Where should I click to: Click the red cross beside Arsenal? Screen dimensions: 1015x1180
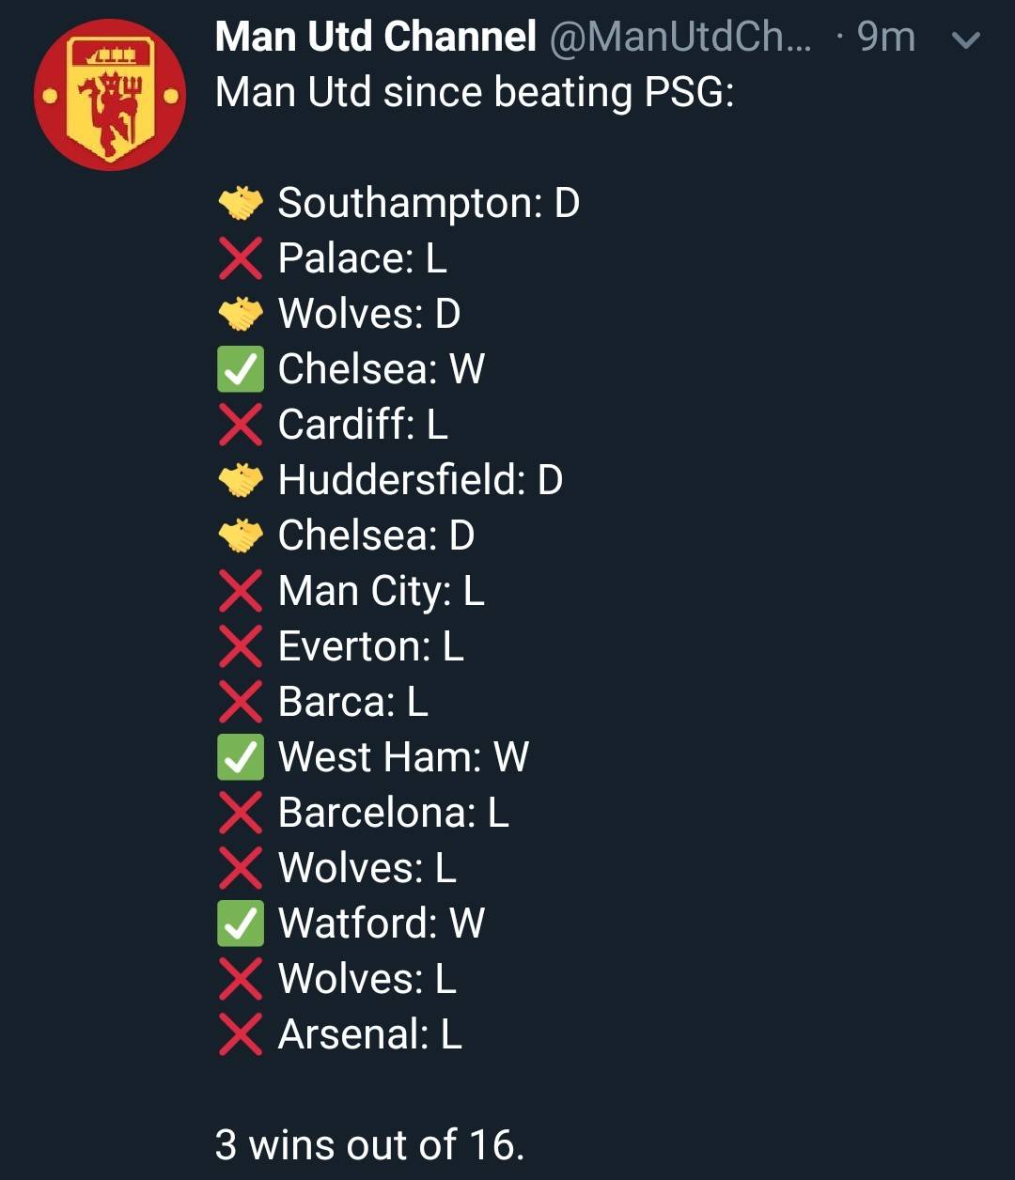point(241,1035)
